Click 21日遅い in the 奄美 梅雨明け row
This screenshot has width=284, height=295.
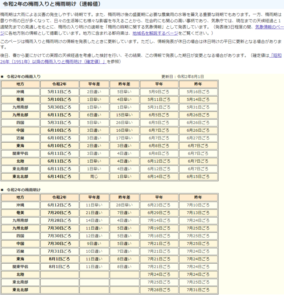pyautogui.click(x=94, y=213)
